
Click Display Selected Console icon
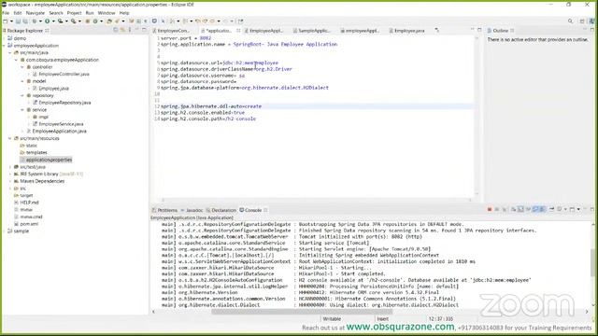click(559, 209)
